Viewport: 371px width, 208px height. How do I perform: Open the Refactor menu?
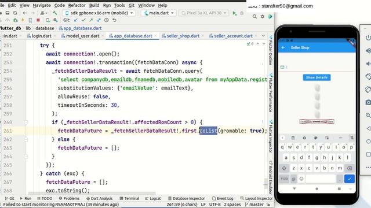tap(77, 5)
